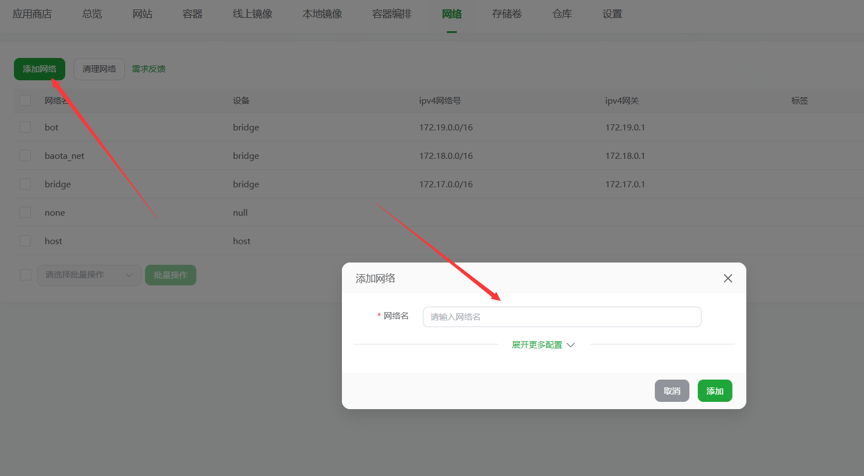This screenshot has width=864, height=476.
Task: Select the baota_net row checkbox
Action: 25,156
